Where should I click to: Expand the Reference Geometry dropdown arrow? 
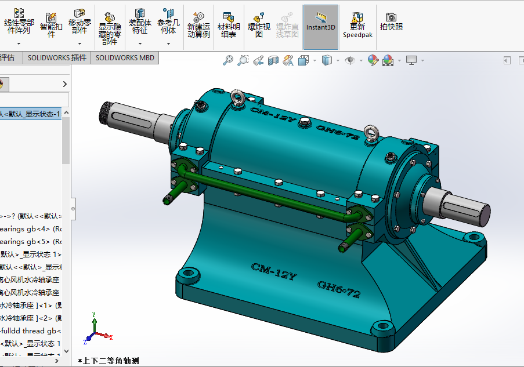[x=168, y=43]
